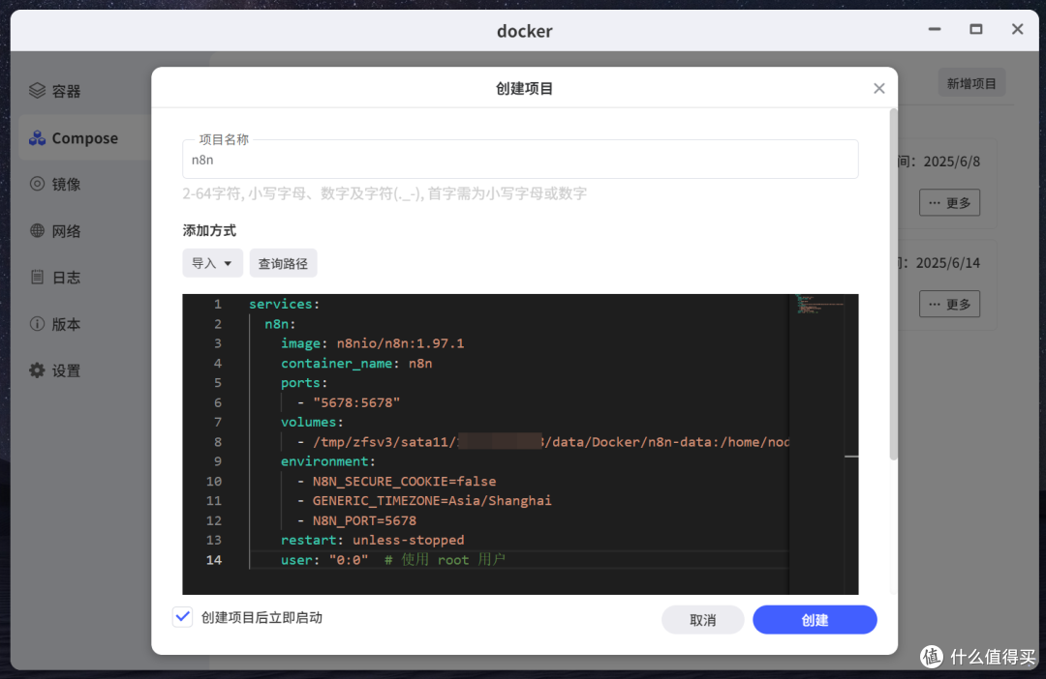Select 镜像 menu label
This screenshot has width=1046, height=679.
tap(66, 185)
